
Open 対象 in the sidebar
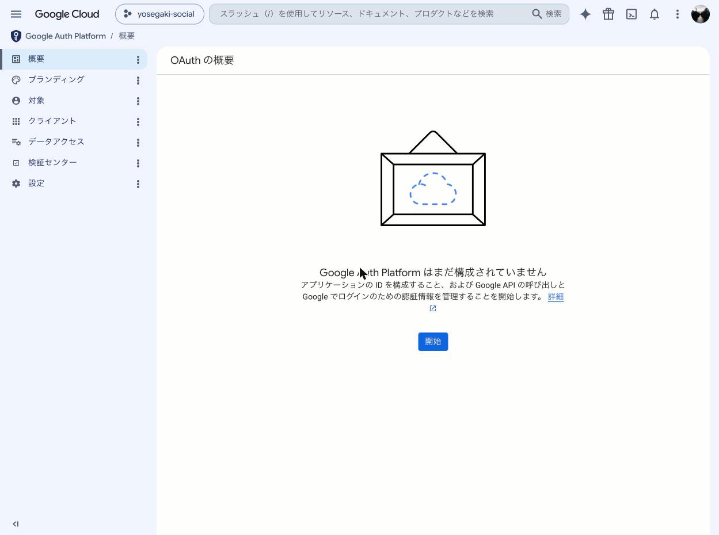74,101
